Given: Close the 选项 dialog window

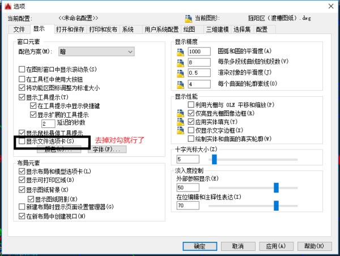Looking at the screenshot, I should click(330, 6).
